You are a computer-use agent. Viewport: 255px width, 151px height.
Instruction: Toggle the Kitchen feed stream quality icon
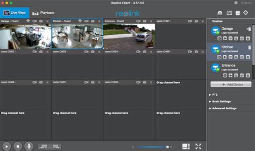(x=80, y=21)
